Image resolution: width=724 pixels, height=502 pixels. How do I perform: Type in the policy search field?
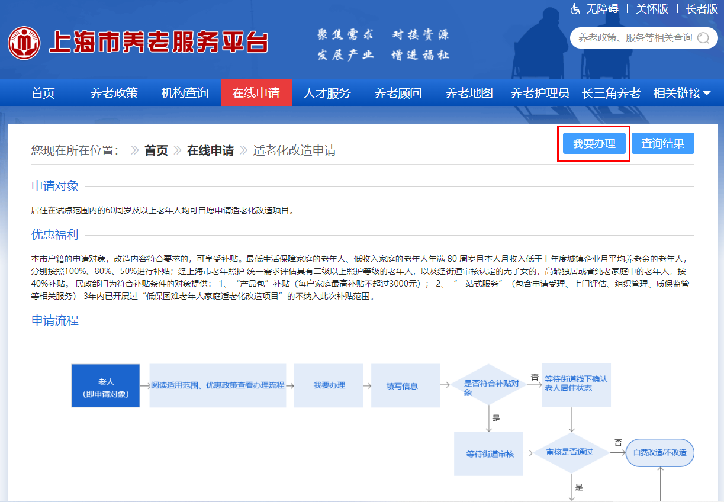coord(633,38)
